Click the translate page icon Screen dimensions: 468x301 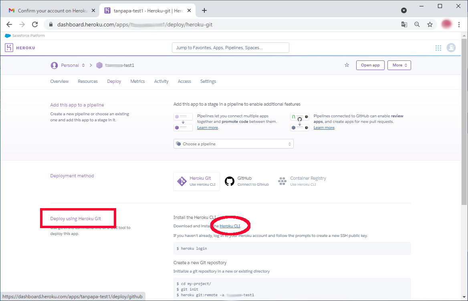[404, 24]
